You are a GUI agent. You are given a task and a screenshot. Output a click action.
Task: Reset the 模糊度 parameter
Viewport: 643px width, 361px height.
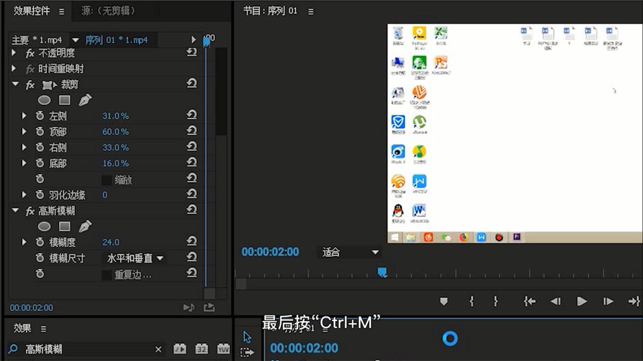click(x=191, y=242)
